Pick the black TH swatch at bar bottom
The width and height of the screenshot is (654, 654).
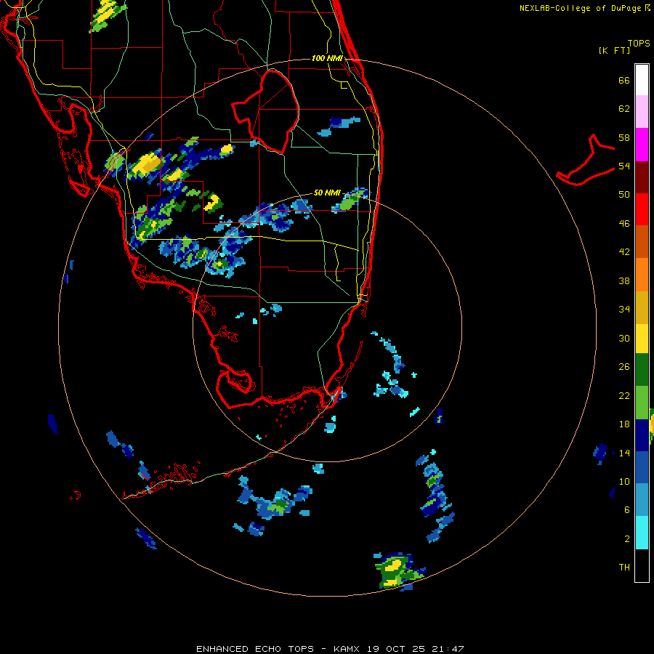coord(642,565)
